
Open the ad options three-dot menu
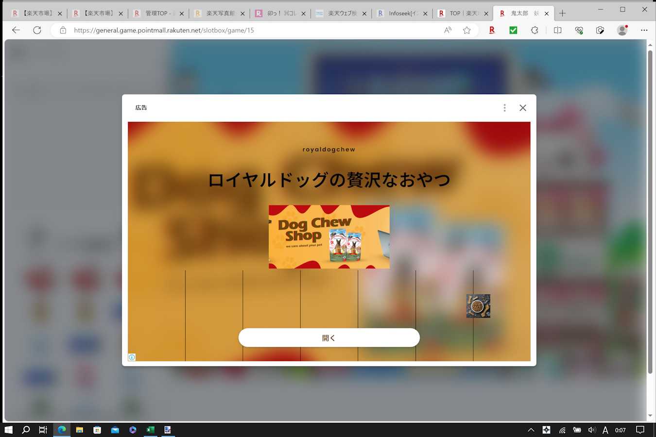point(504,108)
